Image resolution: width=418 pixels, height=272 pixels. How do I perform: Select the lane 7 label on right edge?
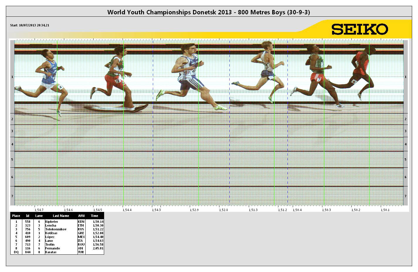pos(405,196)
